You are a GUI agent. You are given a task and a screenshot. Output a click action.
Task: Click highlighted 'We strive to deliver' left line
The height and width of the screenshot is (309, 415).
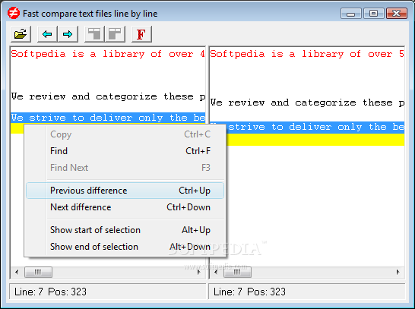(108, 118)
